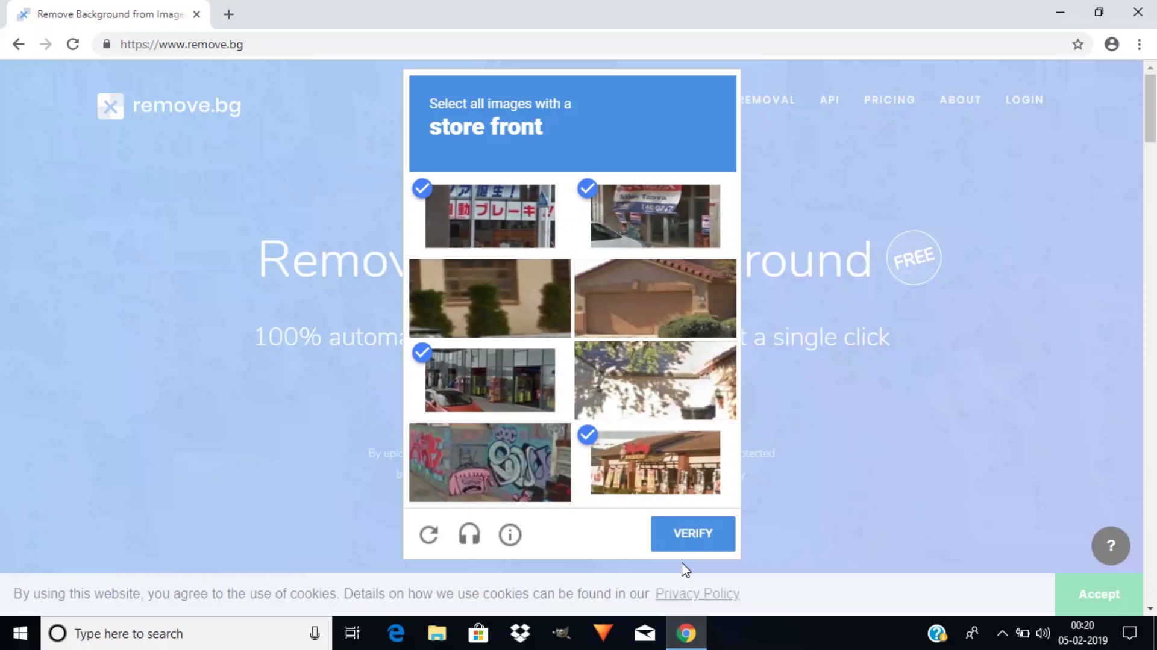Click the Privacy Policy link
The width and height of the screenshot is (1157, 650).
[x=697, y=593]
